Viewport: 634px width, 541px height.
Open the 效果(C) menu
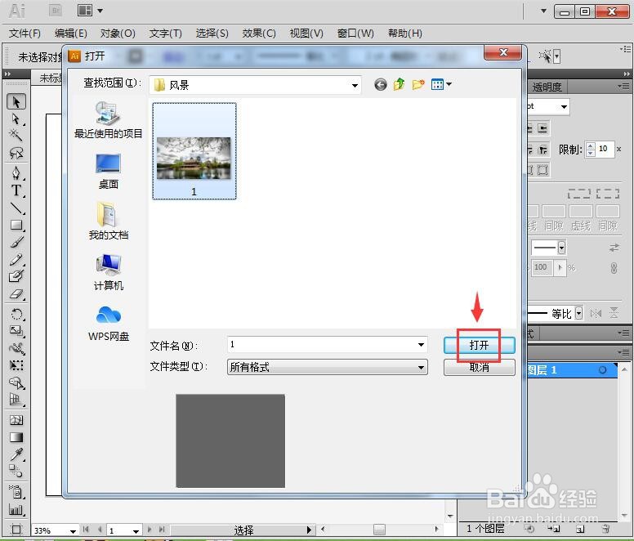[259, 34]
